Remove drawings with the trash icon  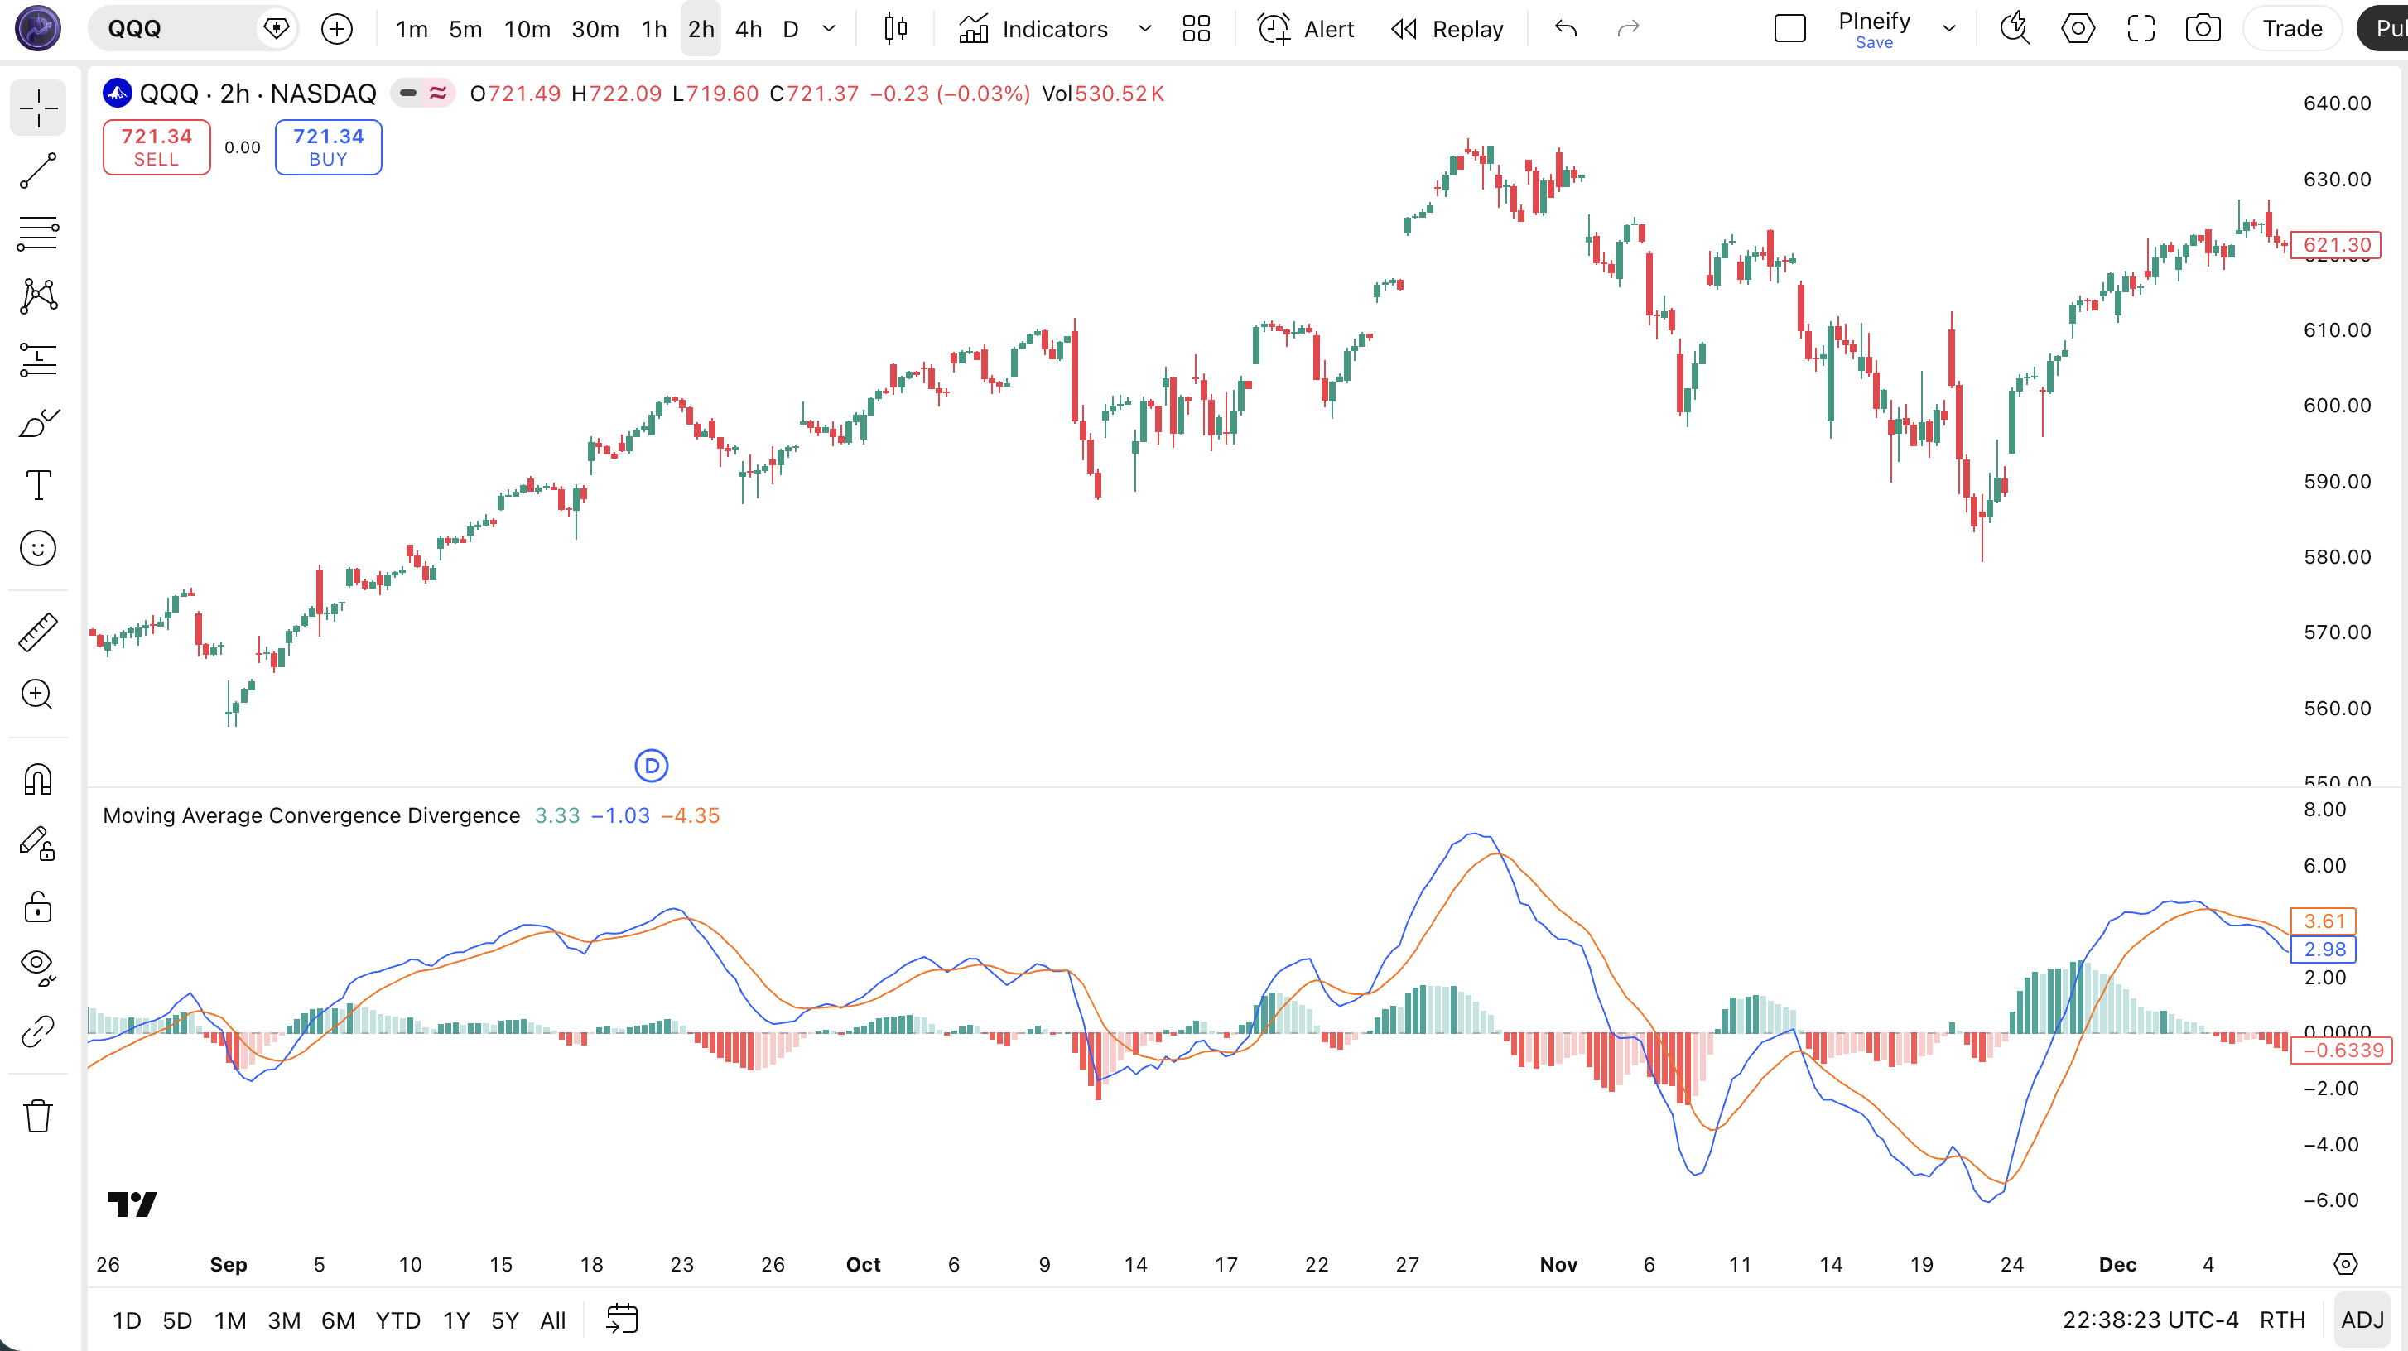38,1116
